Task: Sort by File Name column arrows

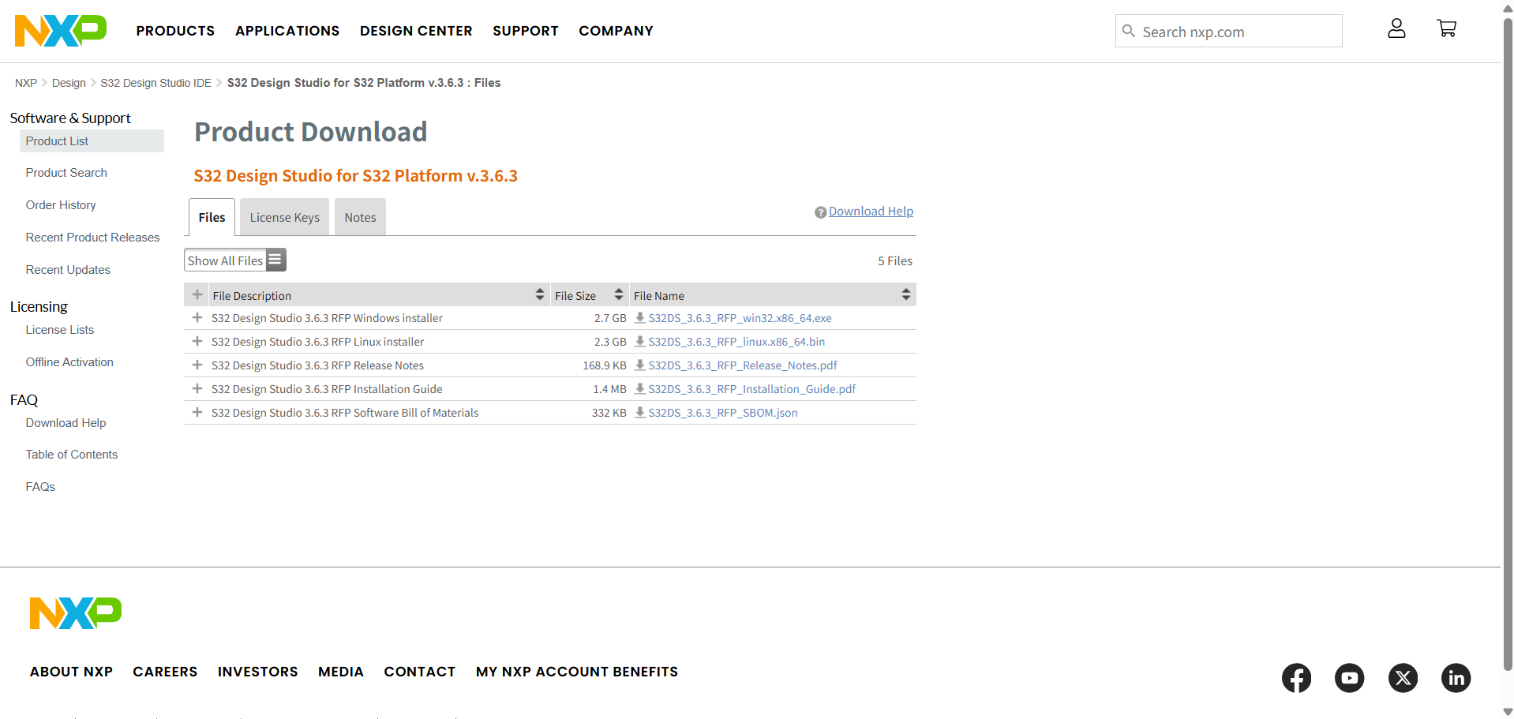Action: pyautogui.click(x=906, y=294)
